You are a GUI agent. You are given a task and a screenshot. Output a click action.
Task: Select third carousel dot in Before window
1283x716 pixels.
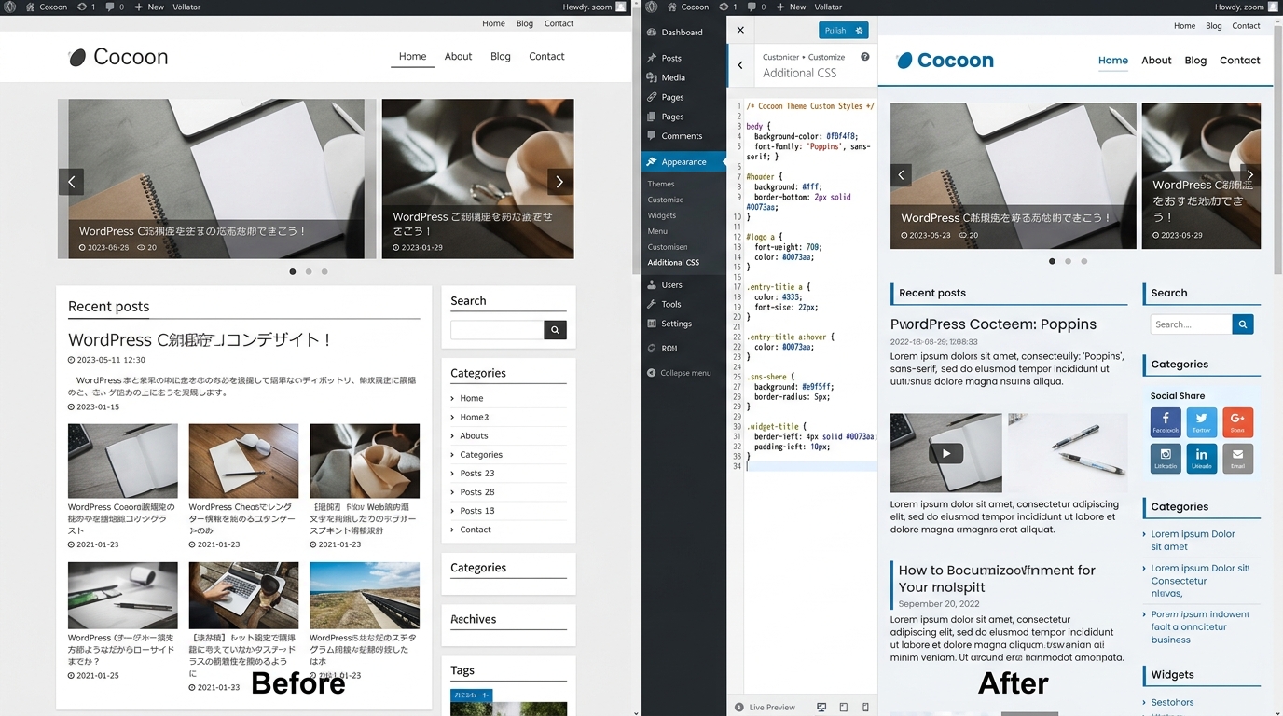[324, 272]
